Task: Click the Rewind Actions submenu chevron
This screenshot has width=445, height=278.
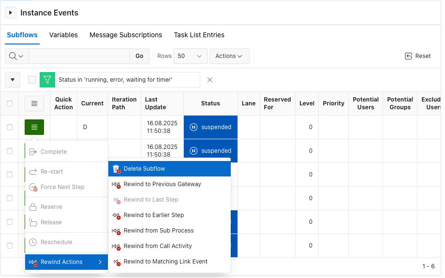Action: pyautogui.click(x=100, y=262)
